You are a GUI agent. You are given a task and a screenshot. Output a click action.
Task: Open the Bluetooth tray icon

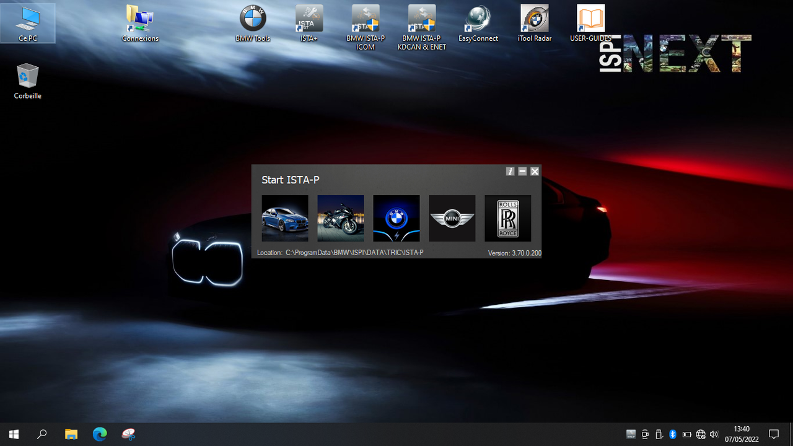(673, 434)
